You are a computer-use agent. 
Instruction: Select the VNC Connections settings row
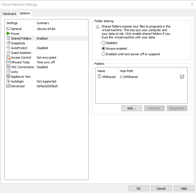(x=47, y=67)
